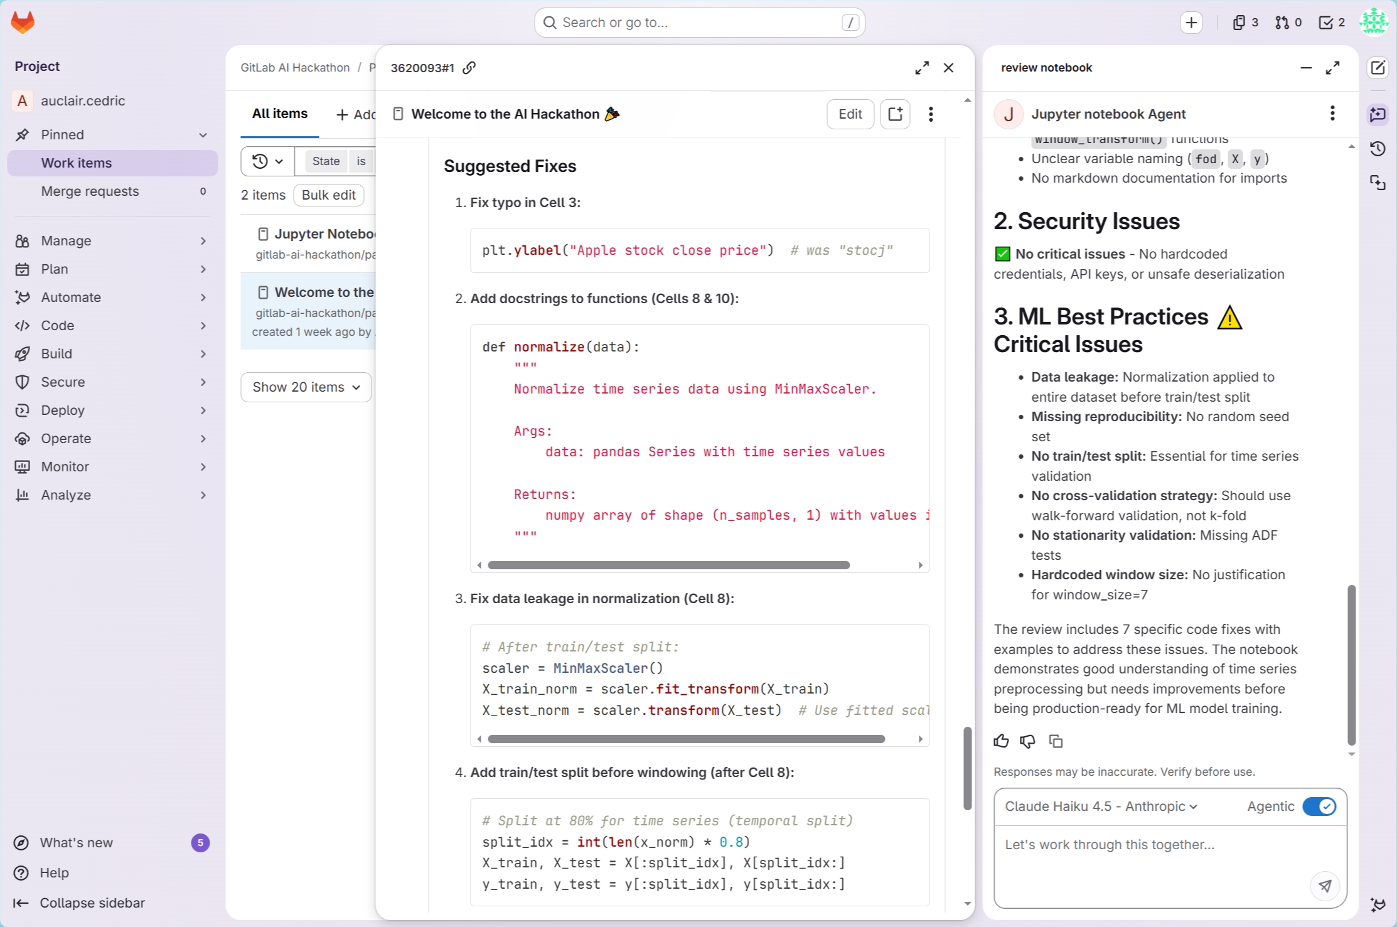The width and height of the screenshot is (1397, 927).
Task: Open Merge requests in the sidebar
Action: coord(90,191)
